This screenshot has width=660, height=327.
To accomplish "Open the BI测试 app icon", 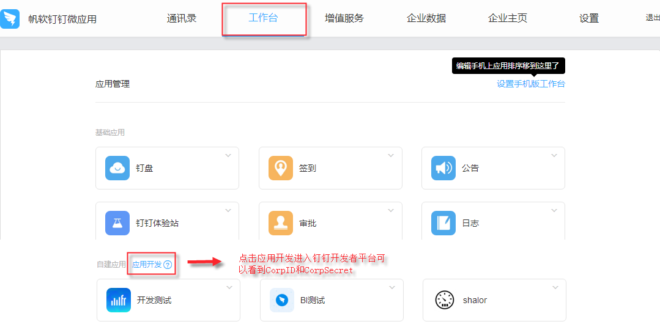I will pyautogui.click(x=282, y=300).
